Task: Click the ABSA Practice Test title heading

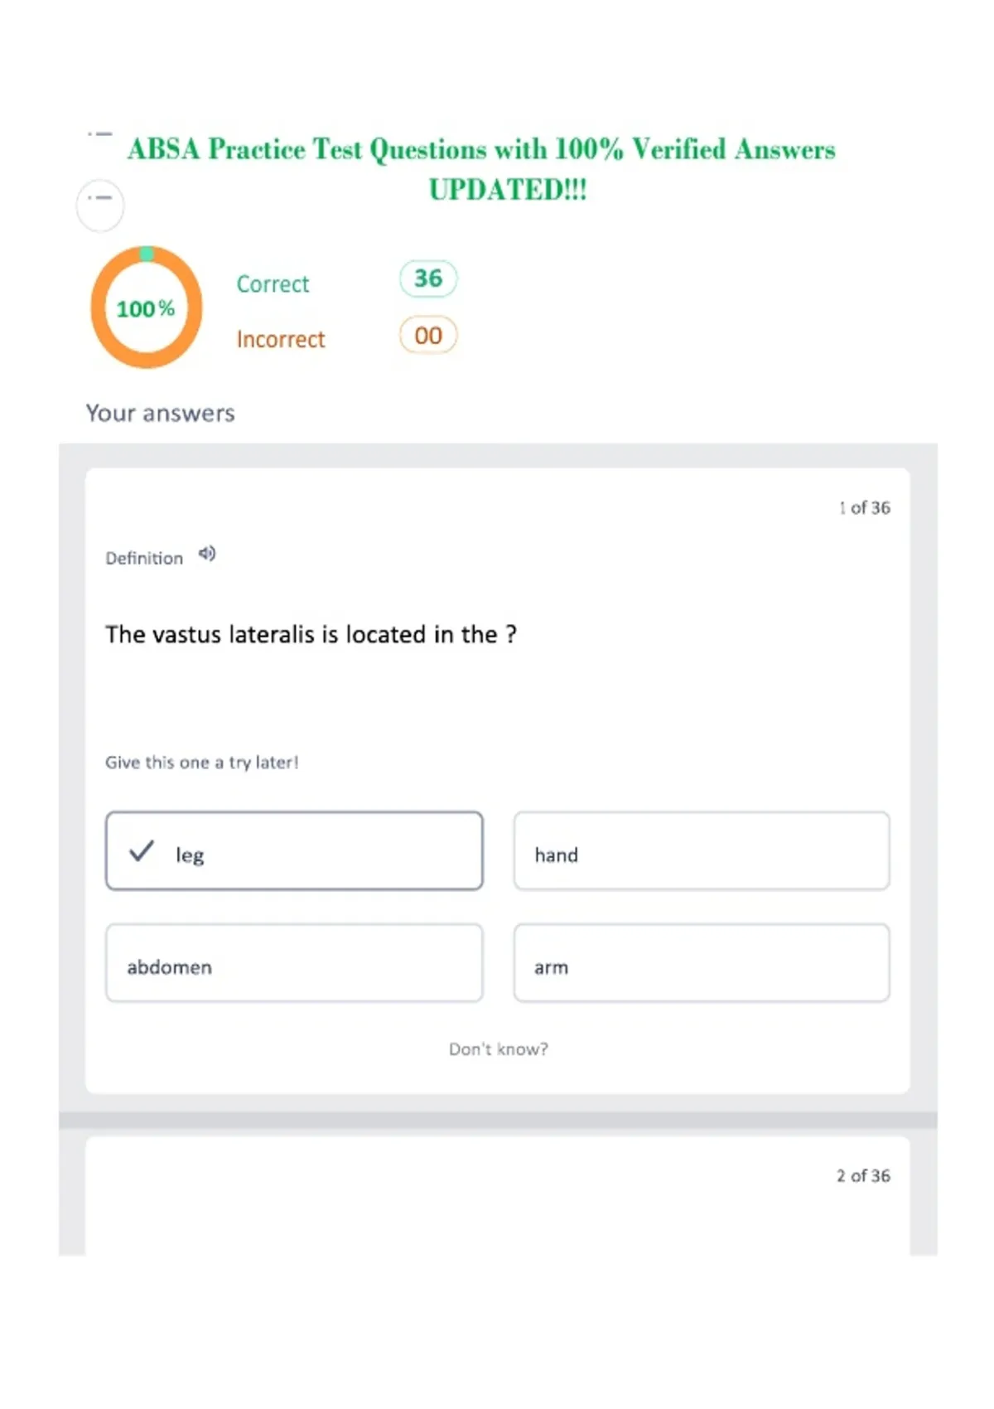Action: [x=481, y=169]
